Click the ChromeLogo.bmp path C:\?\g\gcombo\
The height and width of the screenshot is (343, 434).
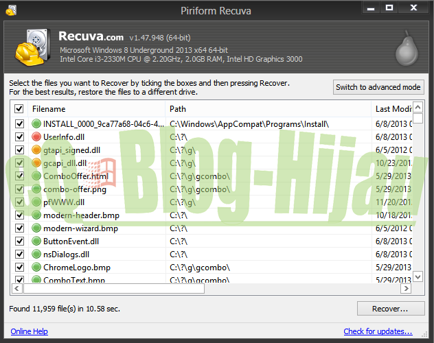200,268
